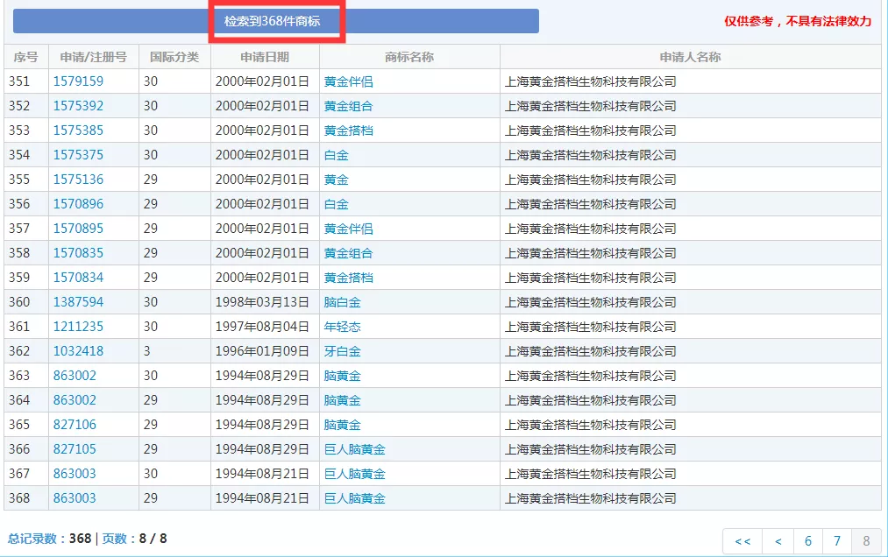
Task: Open registration number 1387594
Action: coord(78,302)
